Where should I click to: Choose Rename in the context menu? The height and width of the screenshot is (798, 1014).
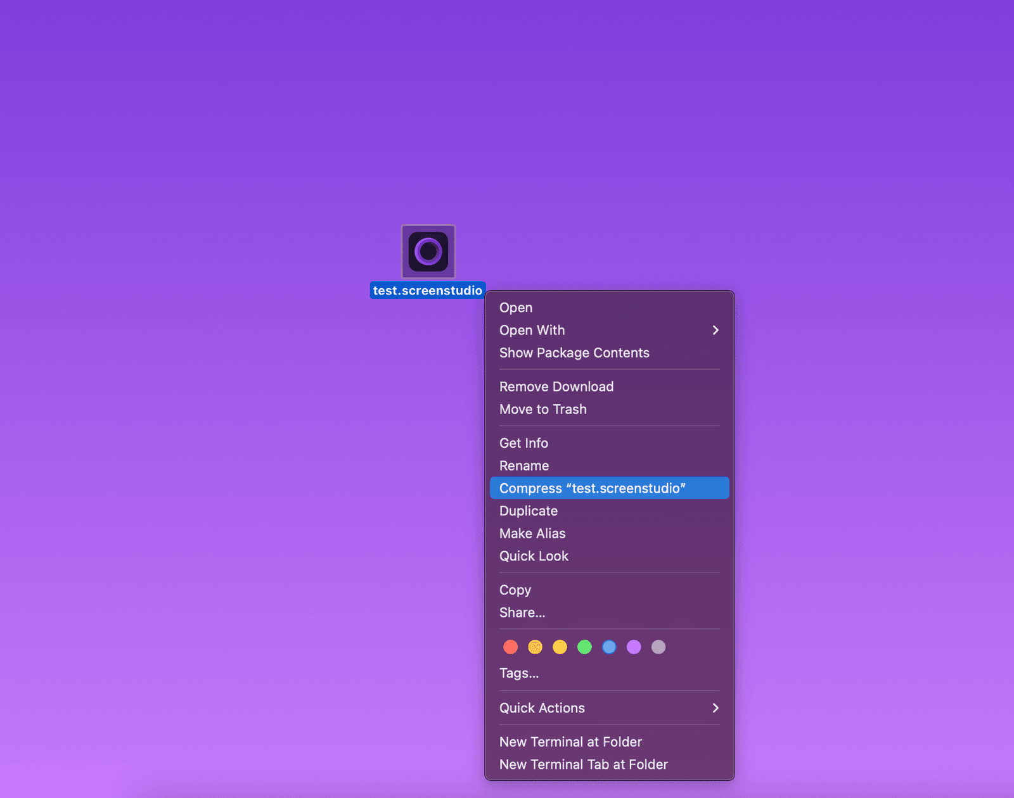pos(523,466)
